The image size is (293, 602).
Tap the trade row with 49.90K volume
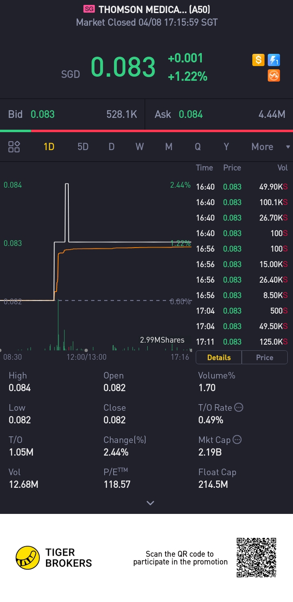pyautogui.click(x=242, y=187)
